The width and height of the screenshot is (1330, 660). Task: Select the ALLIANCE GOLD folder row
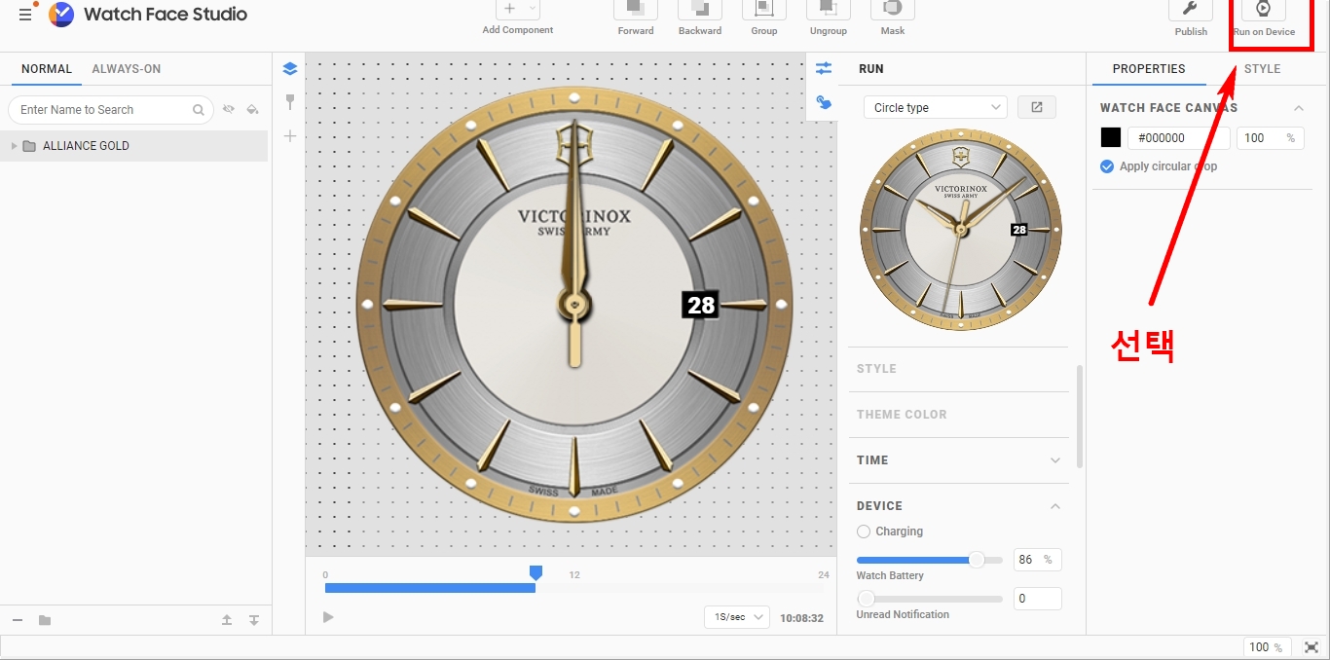coord(133,146)
